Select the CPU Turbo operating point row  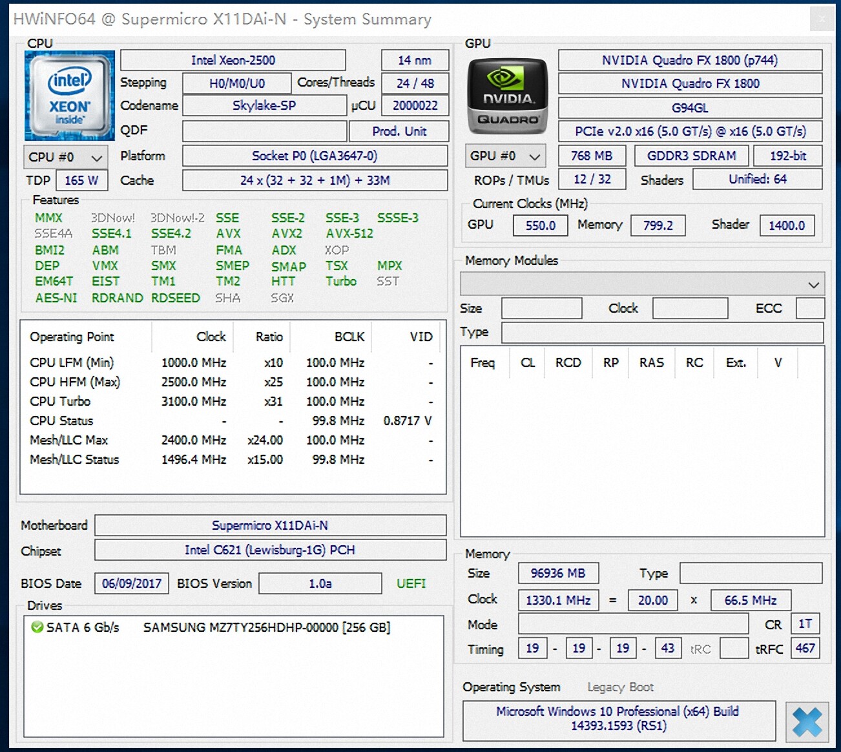tap(61, 401)
